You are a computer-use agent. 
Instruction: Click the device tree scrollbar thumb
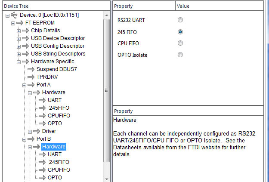107,90
